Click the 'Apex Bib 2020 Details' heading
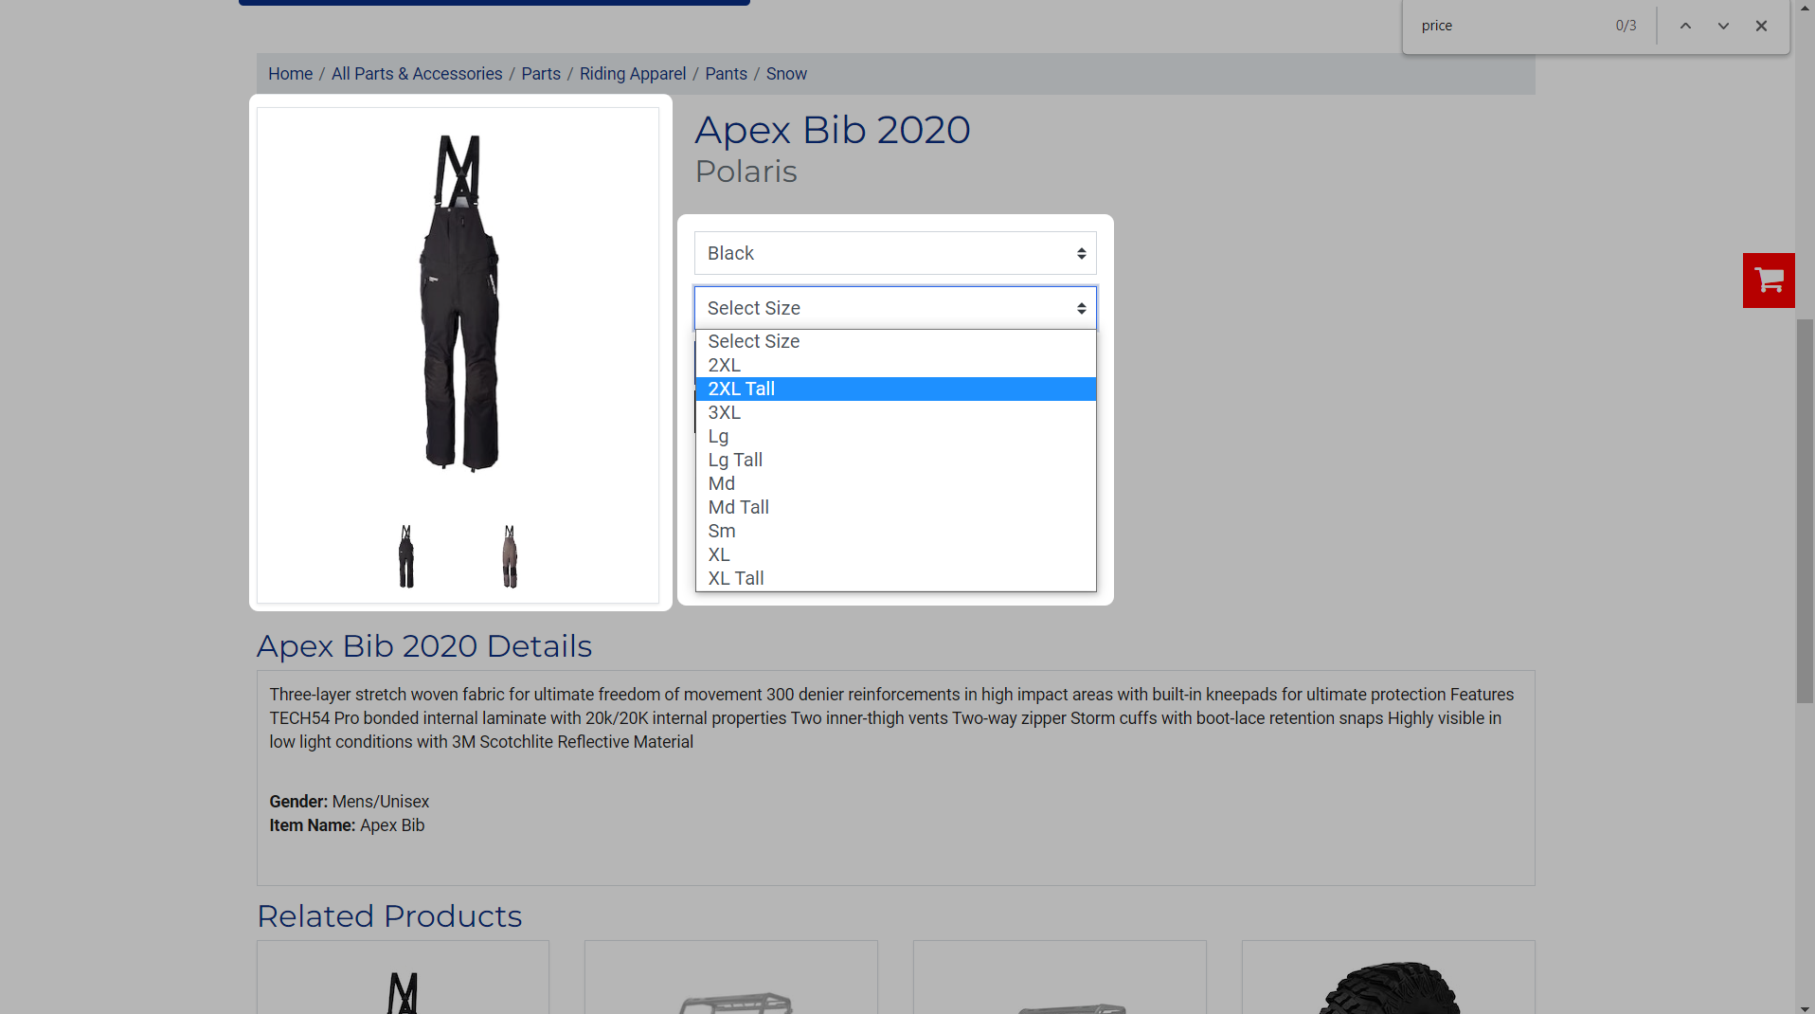Viewport: 1815px width, 1014px height. [x=424, y=646]
